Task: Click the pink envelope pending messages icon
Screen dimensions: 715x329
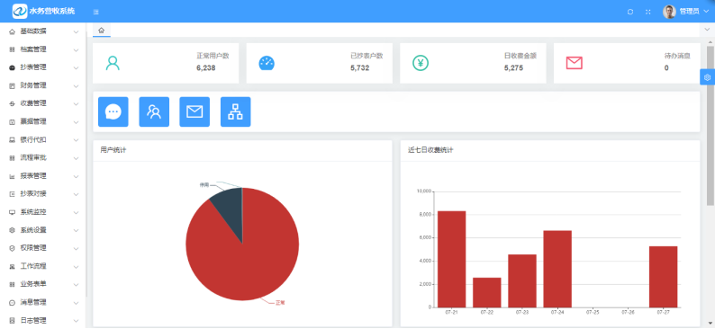Action: tap(575, 63)
